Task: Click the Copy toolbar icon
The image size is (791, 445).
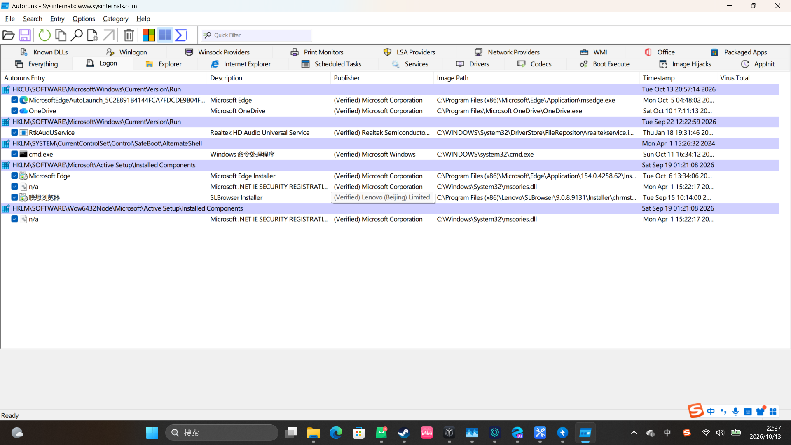Action: [x=61, y=35]
